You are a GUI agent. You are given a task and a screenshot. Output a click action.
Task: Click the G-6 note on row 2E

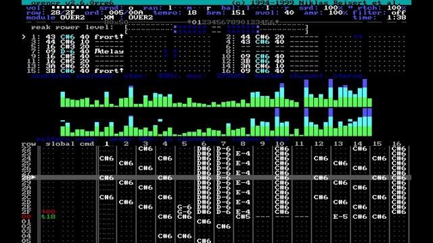click(x=184, y=207)
